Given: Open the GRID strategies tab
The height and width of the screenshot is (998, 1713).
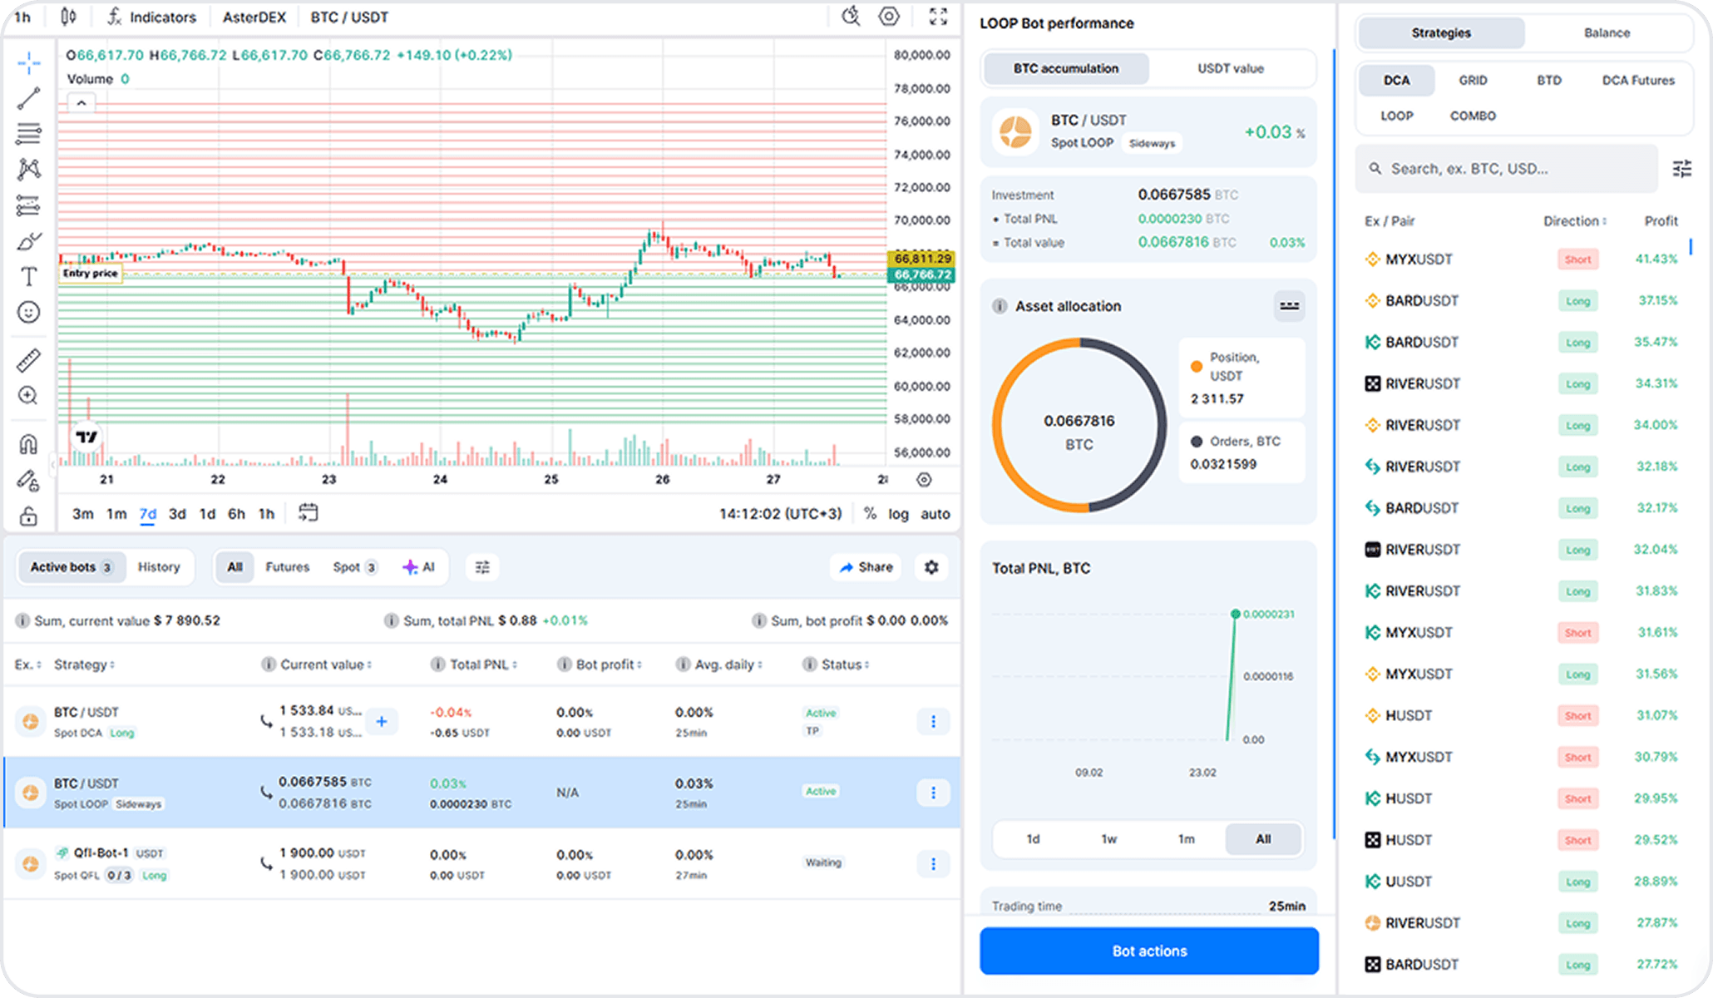Looking at the screenshot, I should 1473,81.
